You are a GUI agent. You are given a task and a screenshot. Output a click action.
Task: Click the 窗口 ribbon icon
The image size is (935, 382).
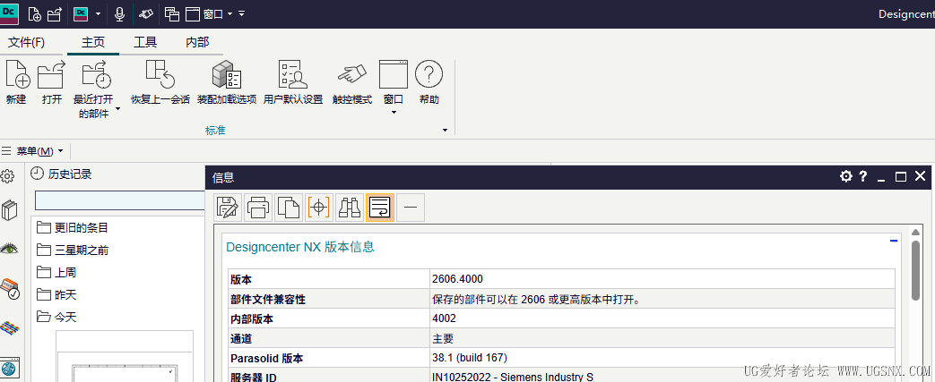click(x=394, y=74)
